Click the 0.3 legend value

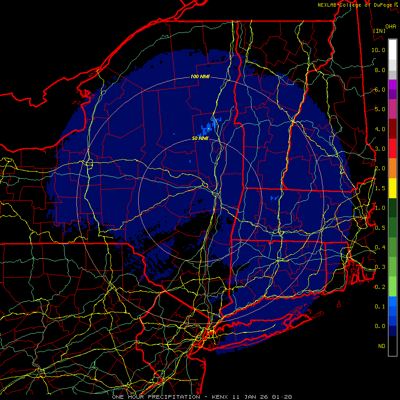(380, 267)
